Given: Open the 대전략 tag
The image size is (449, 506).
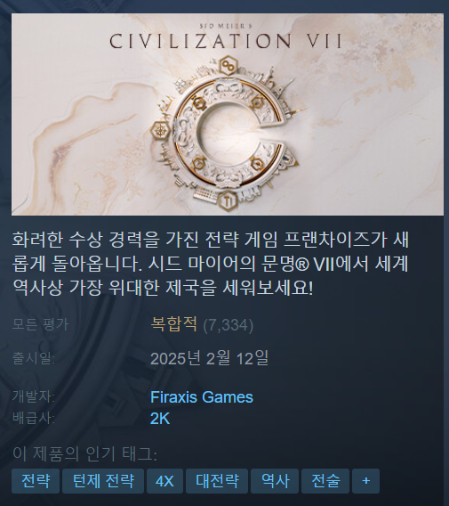Looking at the screenshot, I should 217,481.
